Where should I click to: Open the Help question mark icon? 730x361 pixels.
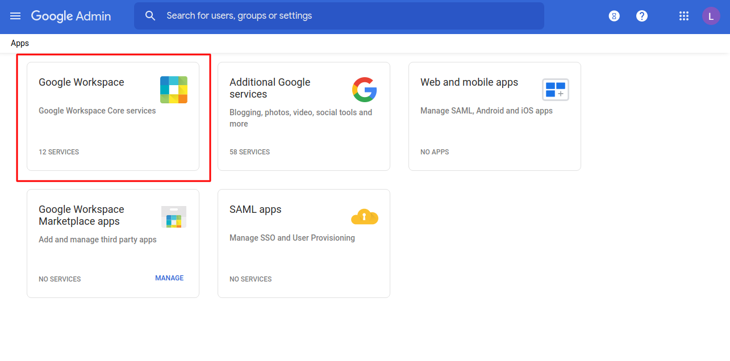point(642,16)
